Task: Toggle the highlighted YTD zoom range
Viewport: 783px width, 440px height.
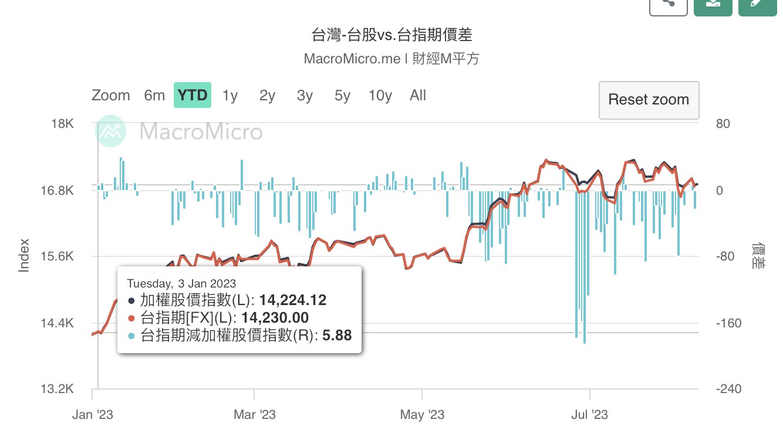Action: (x=193, y=96)
